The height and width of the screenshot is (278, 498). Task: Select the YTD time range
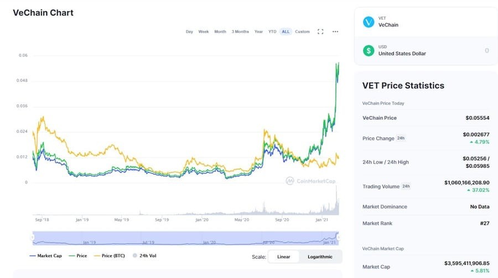click(272, 32)
